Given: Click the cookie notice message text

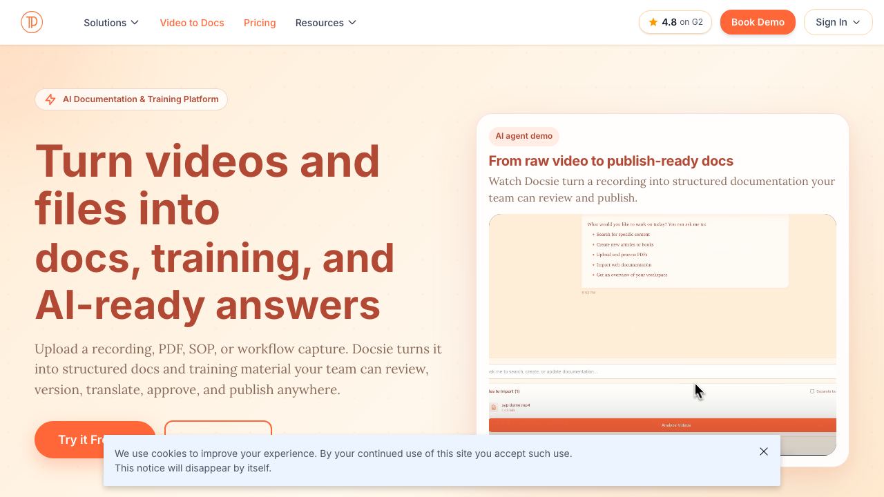Looking at the screenshot, I should pyautogui.click(x=343, y=461).
